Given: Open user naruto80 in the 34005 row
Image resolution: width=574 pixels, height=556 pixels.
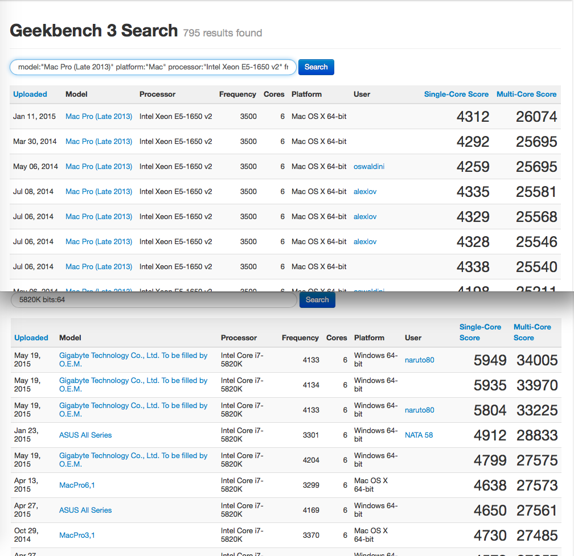Looking at the screenshot, I should 420,360.
